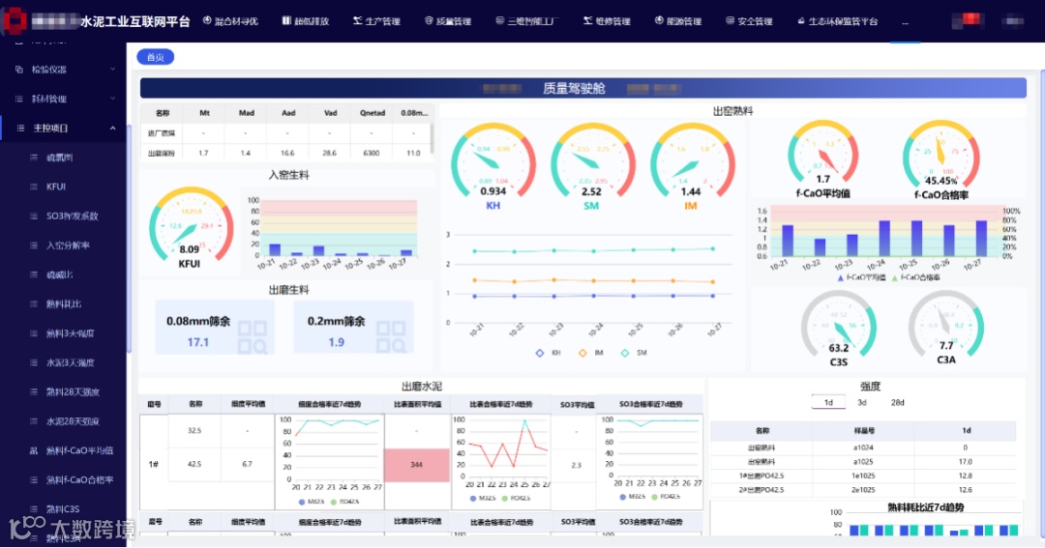This screenshot has width=1045, height=548.
Task: Click the 维修管理 icon in top navigation
Action: tap(587, 20)
